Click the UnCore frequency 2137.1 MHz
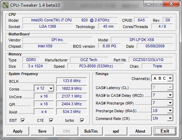The image size is (182, 140). click(72, 96)
